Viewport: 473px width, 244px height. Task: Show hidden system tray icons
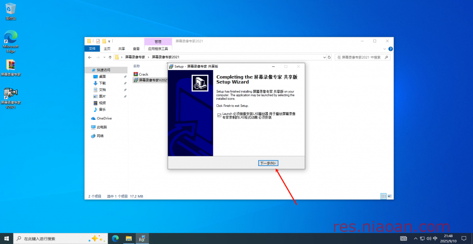(416, 238)
